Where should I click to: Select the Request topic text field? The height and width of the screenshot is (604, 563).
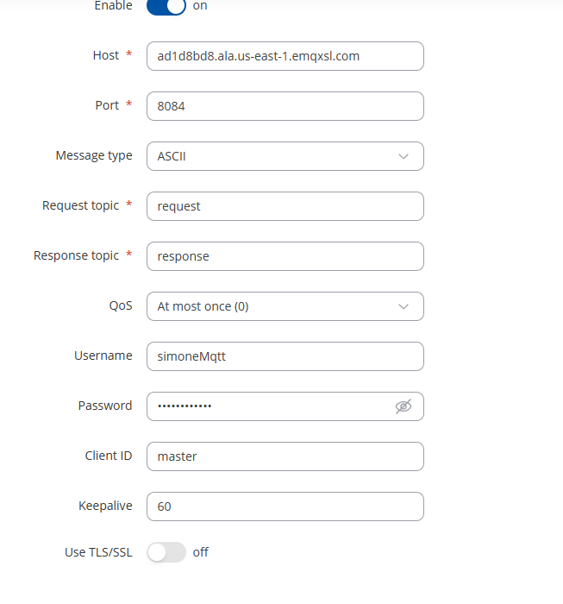285,206
